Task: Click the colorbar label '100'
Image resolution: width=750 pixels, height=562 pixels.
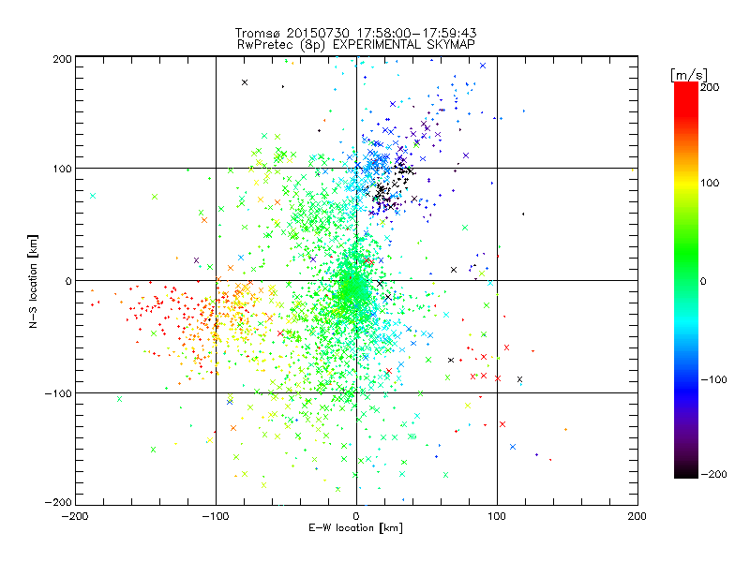Action: [710, 183]
